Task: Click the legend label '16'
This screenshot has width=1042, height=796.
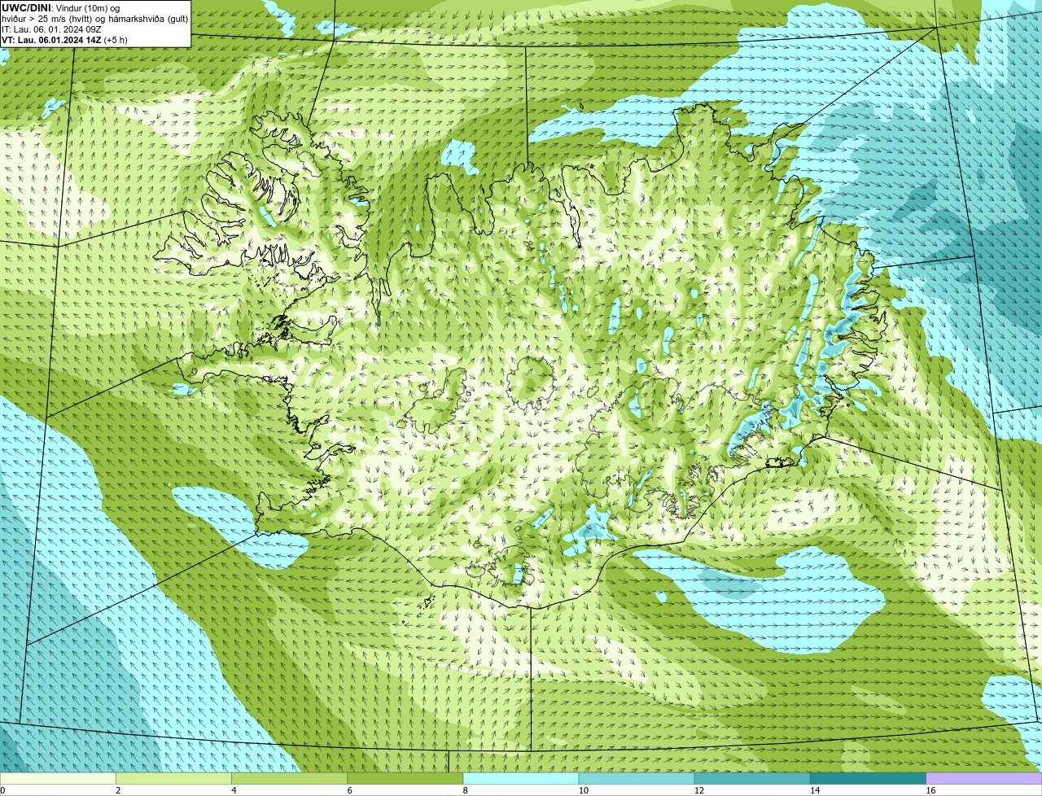Action: tap(930, 790)
